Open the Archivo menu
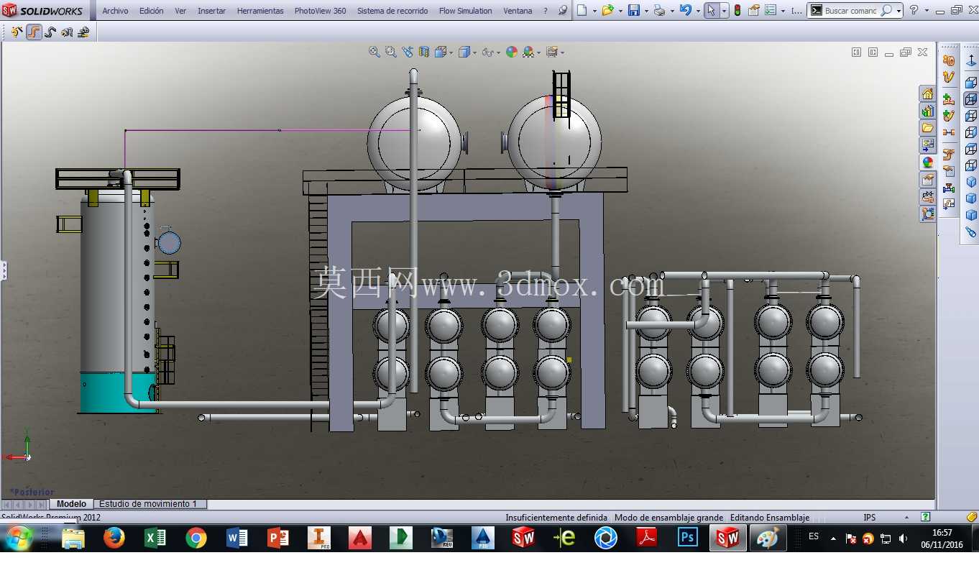 tap(115, 11)
